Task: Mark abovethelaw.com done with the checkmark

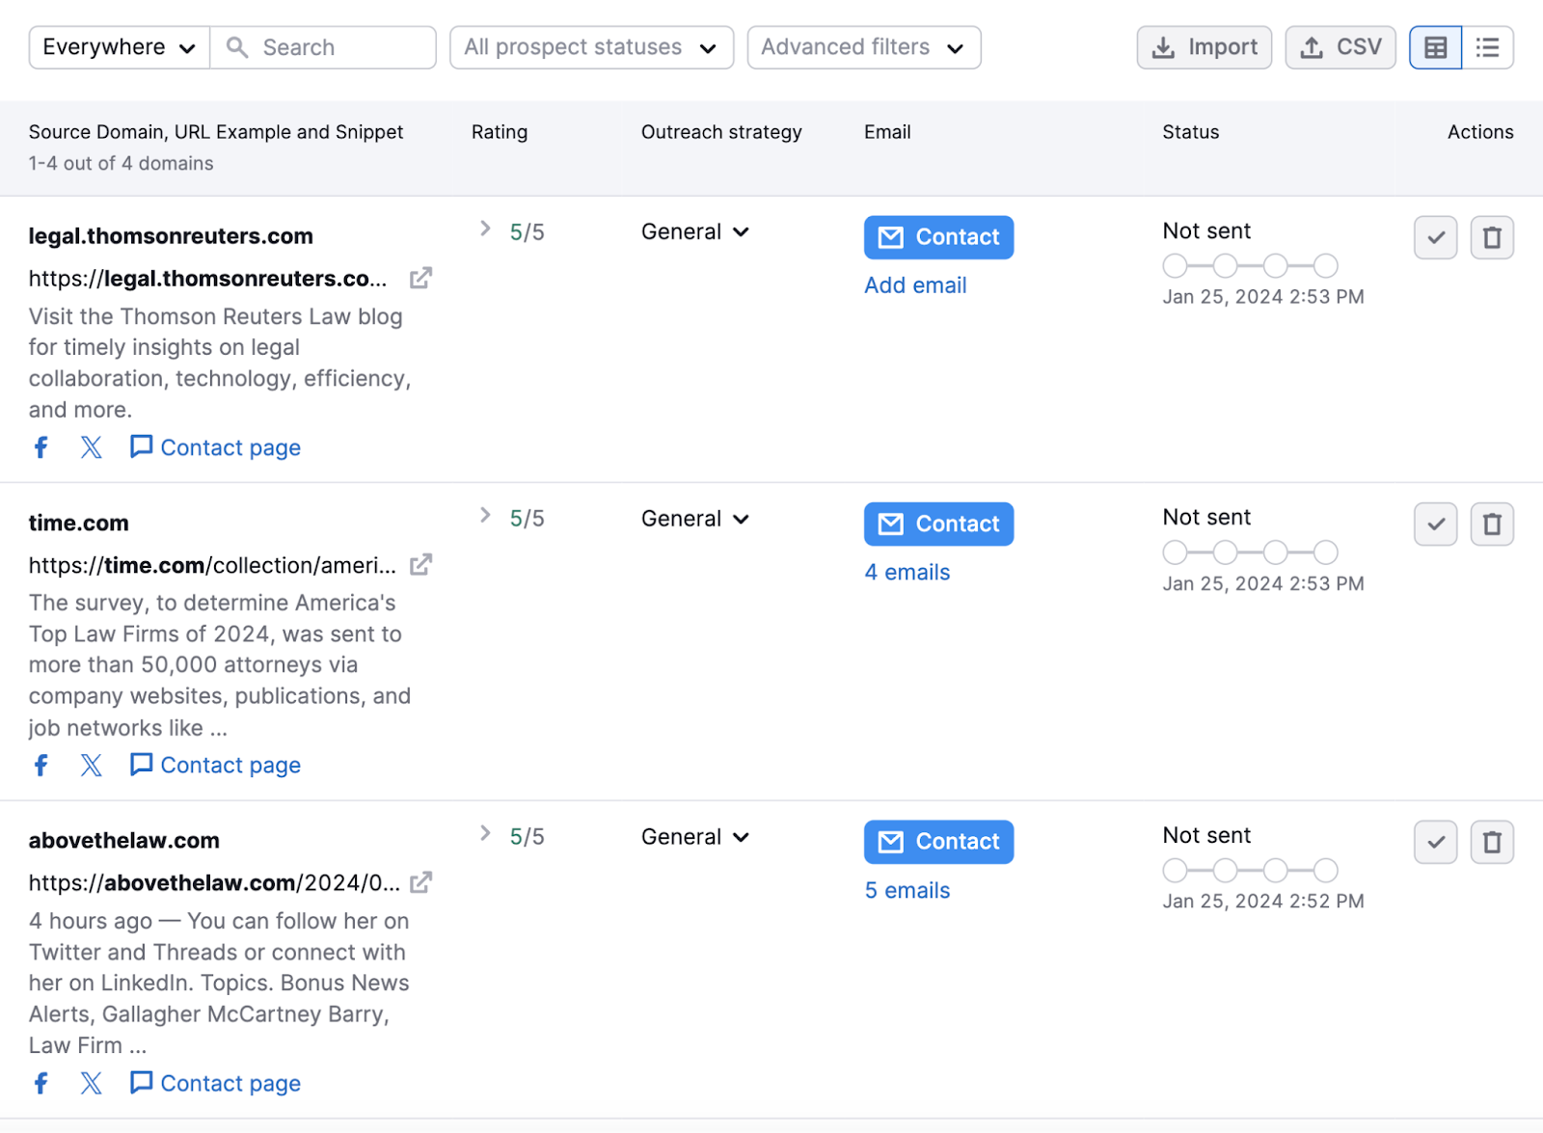Action: point(1435,842)
